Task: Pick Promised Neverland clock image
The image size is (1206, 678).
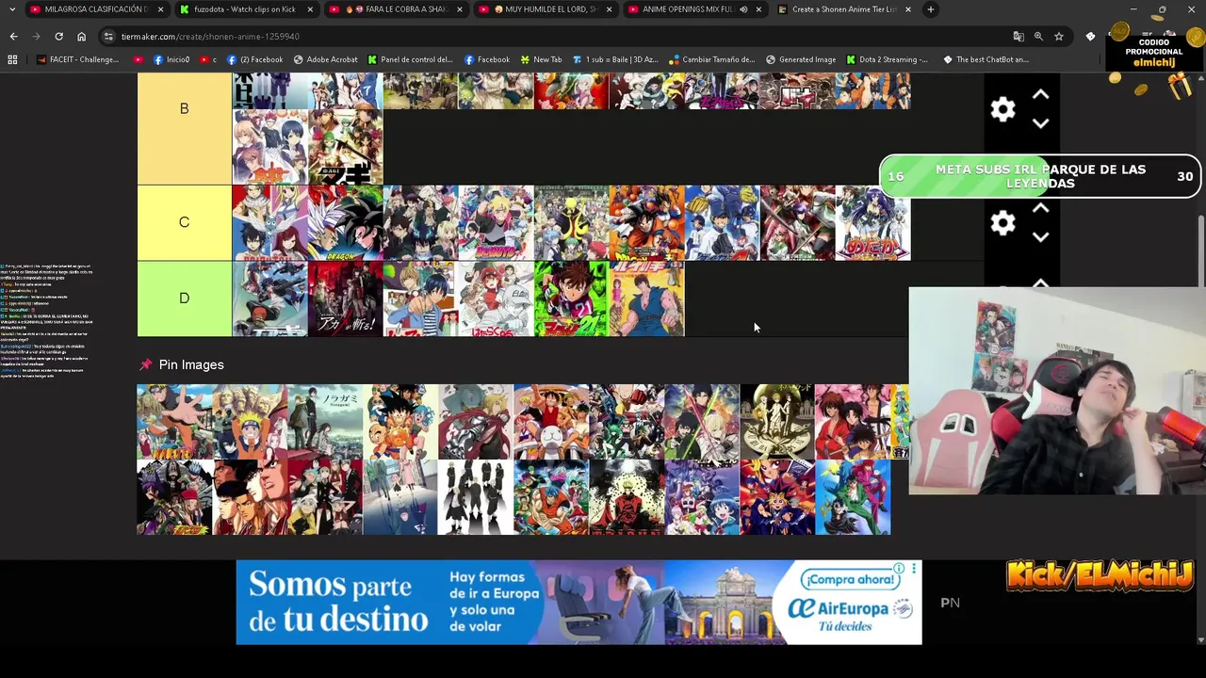Action: (x=777, y=421)
